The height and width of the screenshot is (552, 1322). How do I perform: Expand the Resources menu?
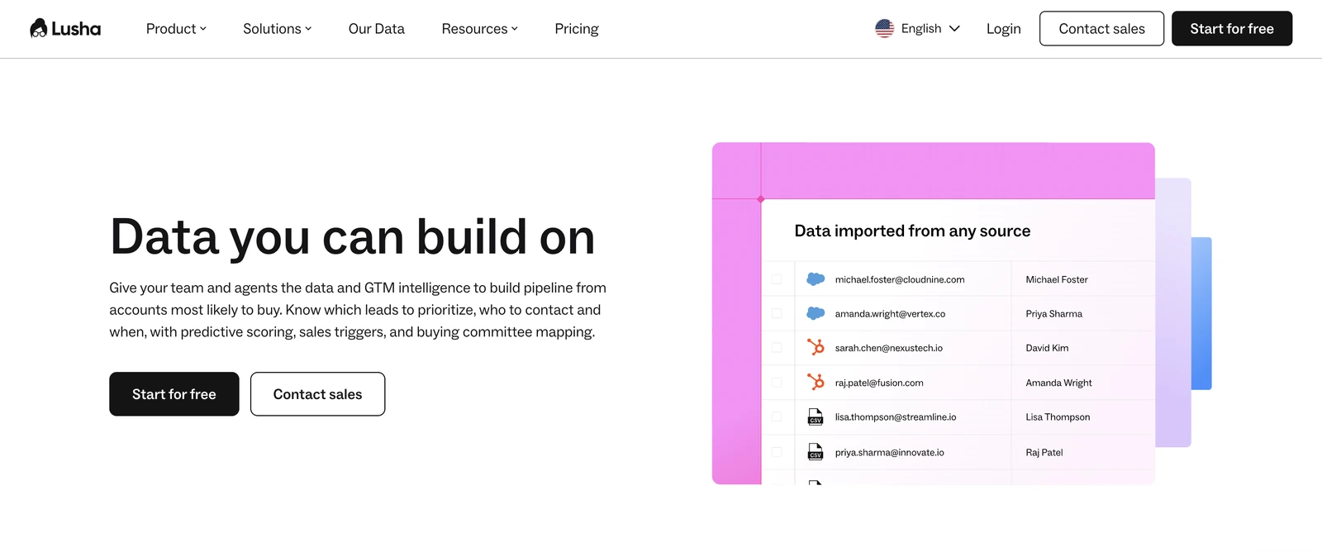(480, 29)
